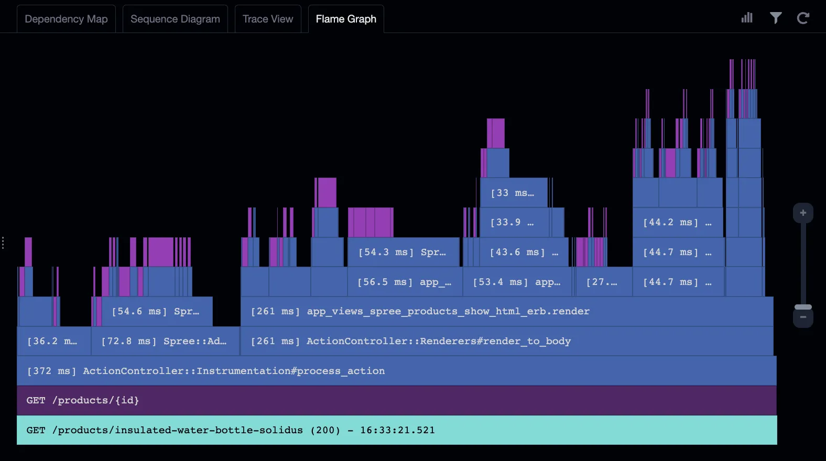Select the [33.9 … frame
The width and height of the screenshot is (826, 461).
[x=515, y=222]
